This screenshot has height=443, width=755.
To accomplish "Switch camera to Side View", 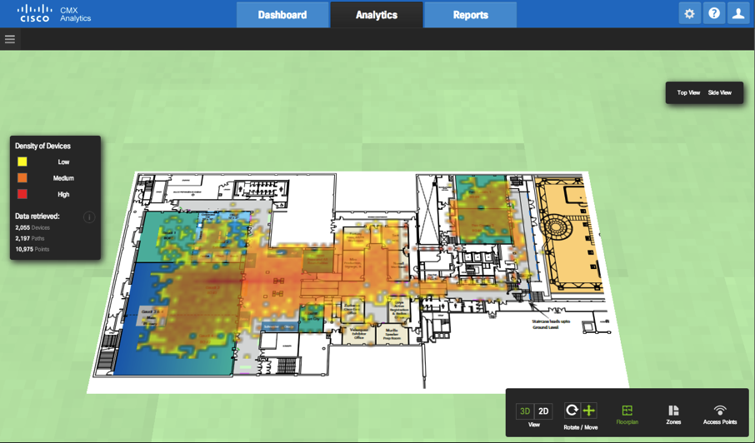I will click(720, 93).
